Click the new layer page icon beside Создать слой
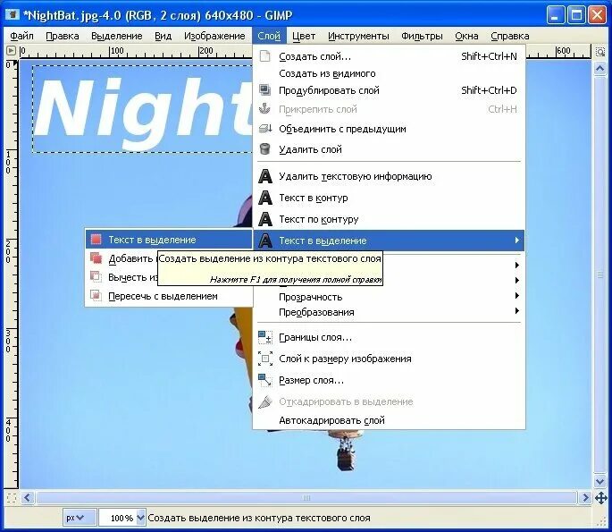612x532 pixels. (265, 56)
